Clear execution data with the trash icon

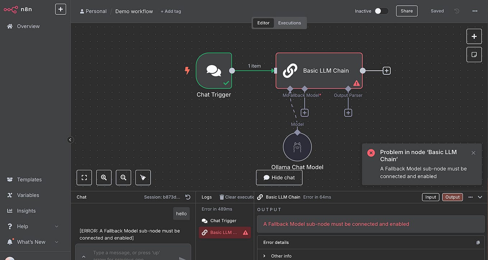click(221, 197)
